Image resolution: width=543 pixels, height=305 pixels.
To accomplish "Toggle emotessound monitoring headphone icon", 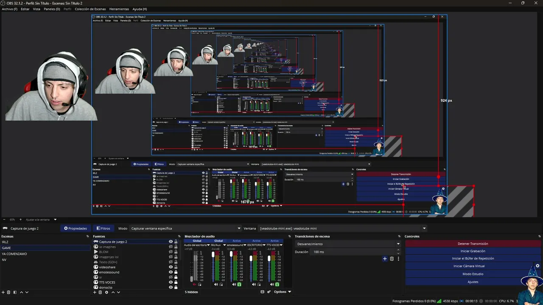I will (239, 285).
